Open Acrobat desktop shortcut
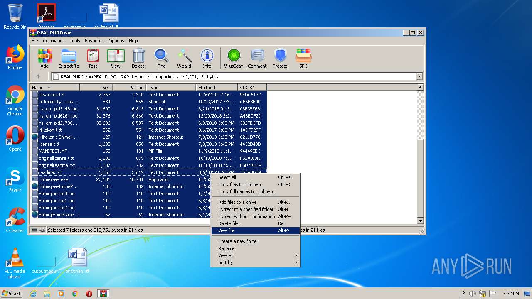The height and width of the screenshot is (299, 532). (47, 17)
